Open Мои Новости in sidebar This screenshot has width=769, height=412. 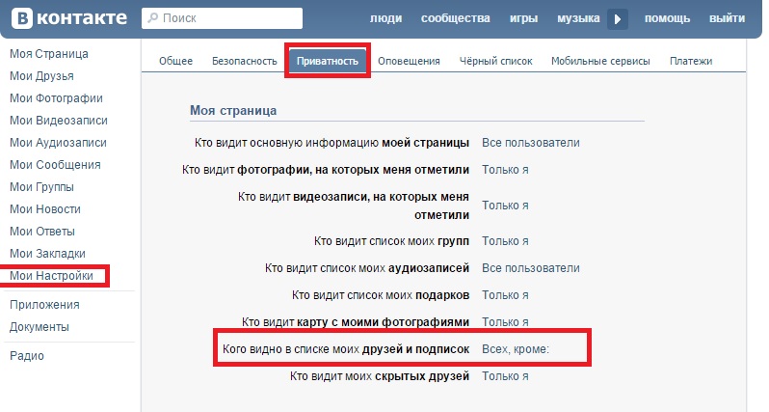(x=45, y=208)
